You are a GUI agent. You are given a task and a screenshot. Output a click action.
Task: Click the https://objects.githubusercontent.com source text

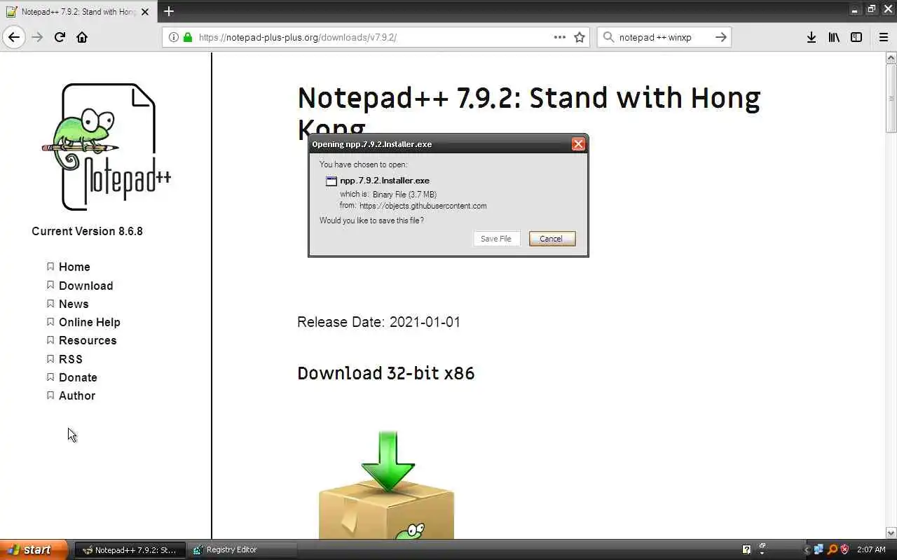(x=423, y=206)
